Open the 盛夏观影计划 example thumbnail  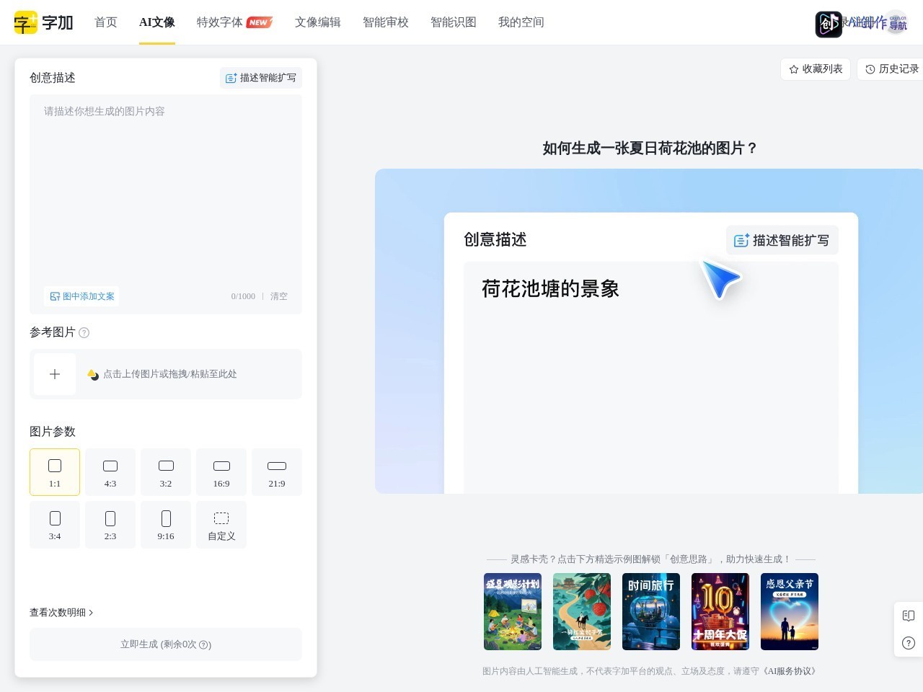pos(513,612)
